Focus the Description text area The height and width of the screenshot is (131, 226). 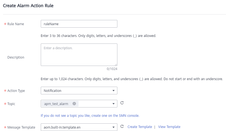(79, 55)
